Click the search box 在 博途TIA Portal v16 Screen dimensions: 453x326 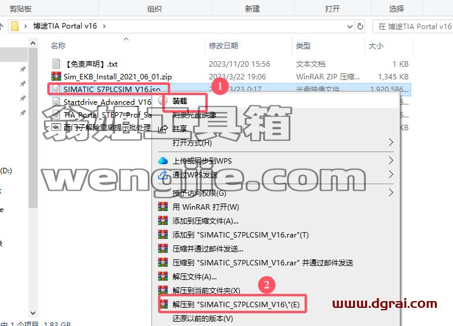(x=413, y=27)
